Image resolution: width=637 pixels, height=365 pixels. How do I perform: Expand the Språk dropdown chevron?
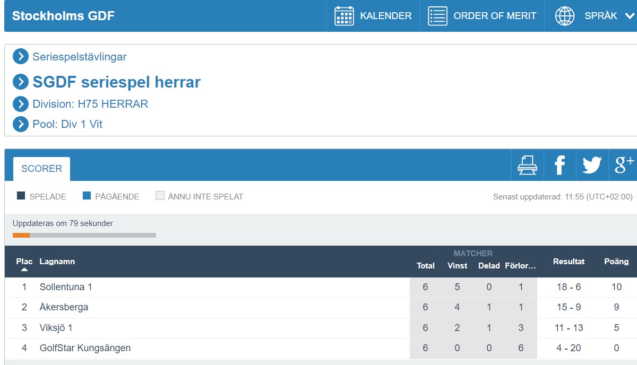tap(630, 16)
